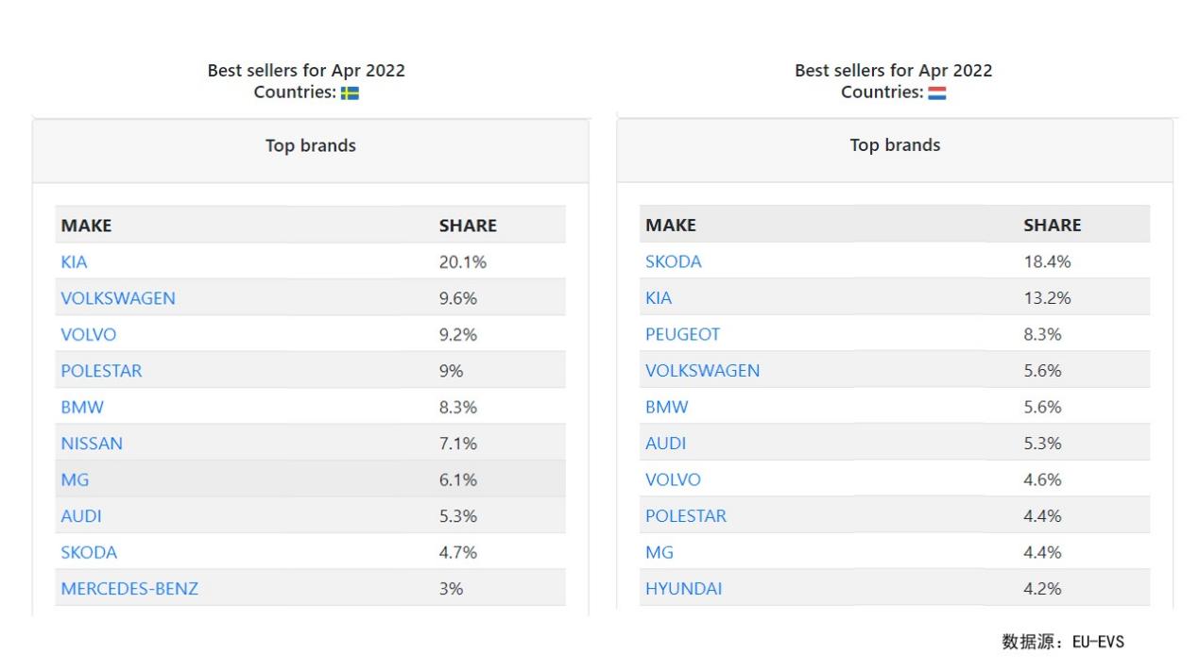
Task: Click the AUDI link in the Netherlands table
Action: pyautogui.click(x=665, y=444)
